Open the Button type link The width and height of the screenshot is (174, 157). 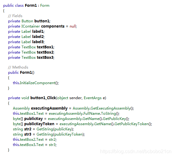click(x=27, y=21)
